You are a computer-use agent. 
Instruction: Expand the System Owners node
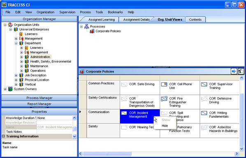[5, 89]
